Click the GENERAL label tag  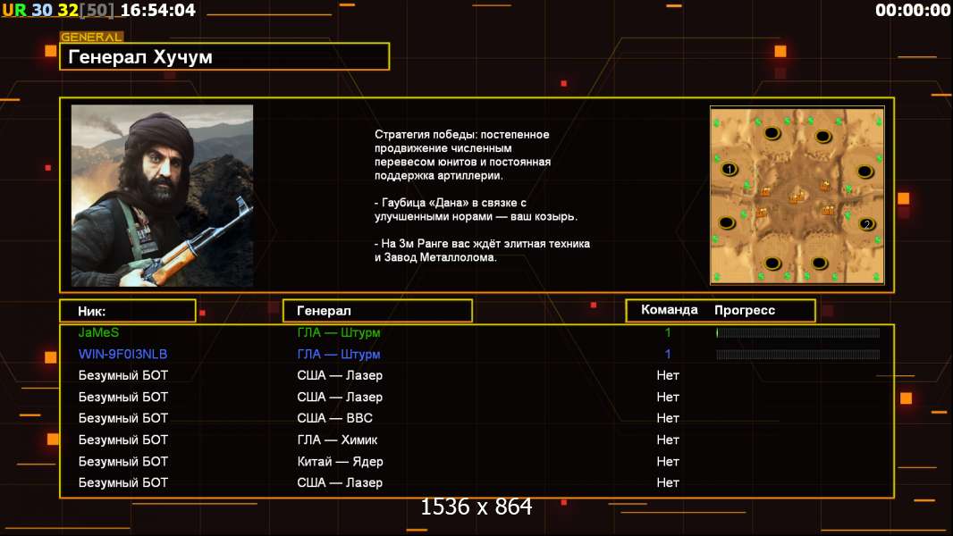point(91,37)
